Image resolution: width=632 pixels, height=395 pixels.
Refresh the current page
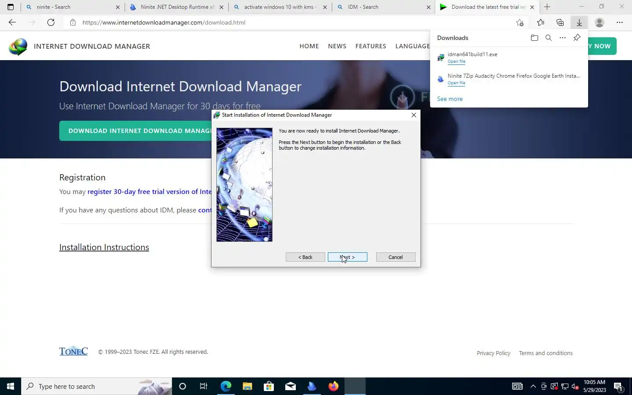(51, 22)
